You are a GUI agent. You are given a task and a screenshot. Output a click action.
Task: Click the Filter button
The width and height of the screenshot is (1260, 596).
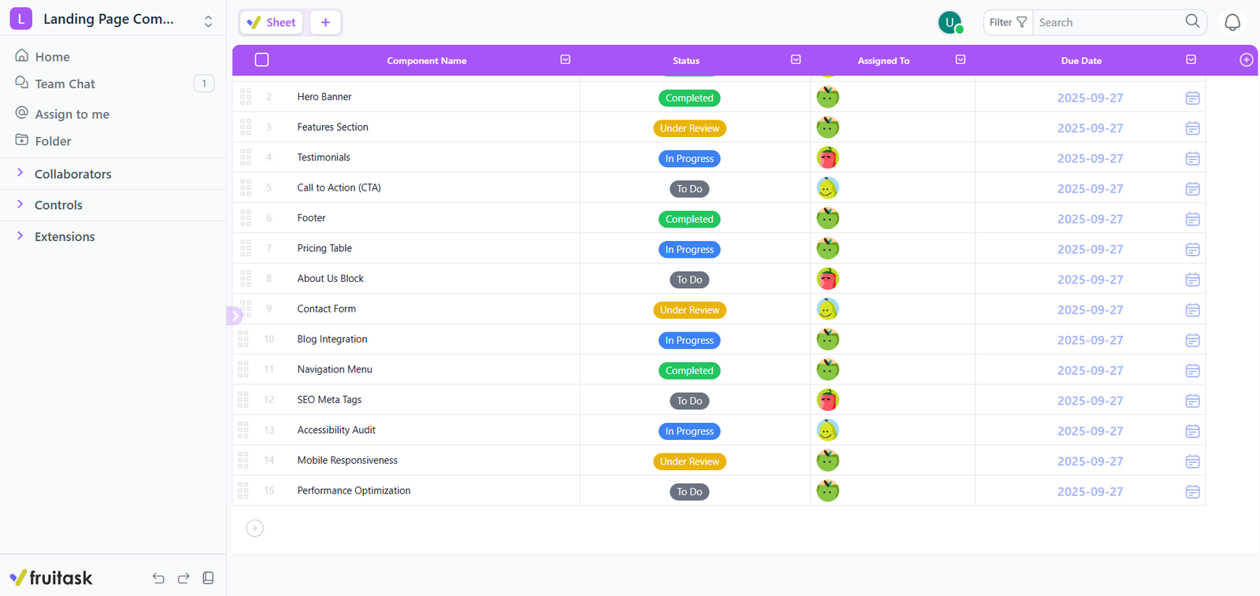[x=1007, y=23]
